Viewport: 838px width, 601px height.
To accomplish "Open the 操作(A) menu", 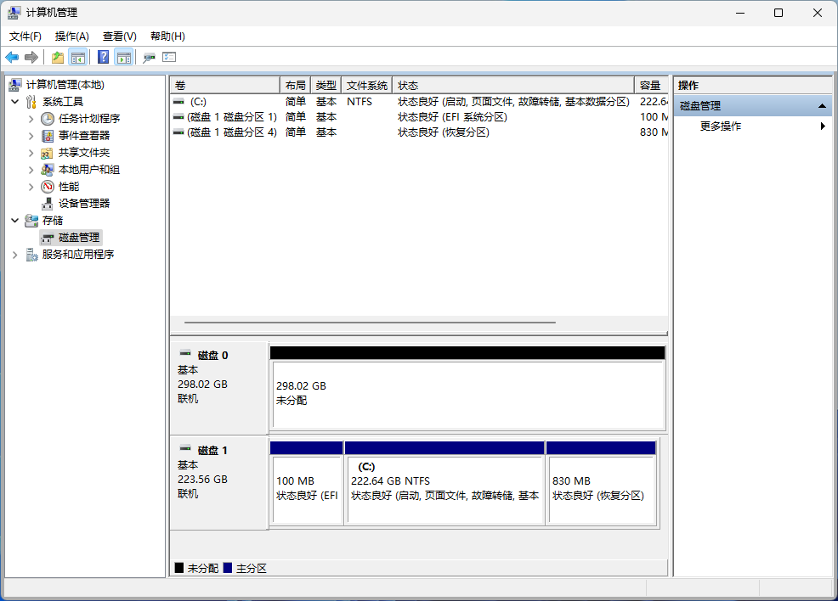I will [71, 37].
